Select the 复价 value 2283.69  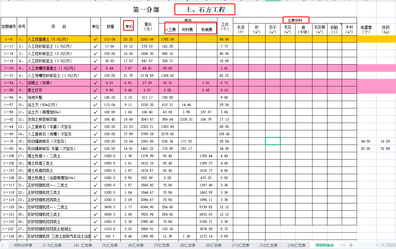pyautogui.click(x=148, y=39)
